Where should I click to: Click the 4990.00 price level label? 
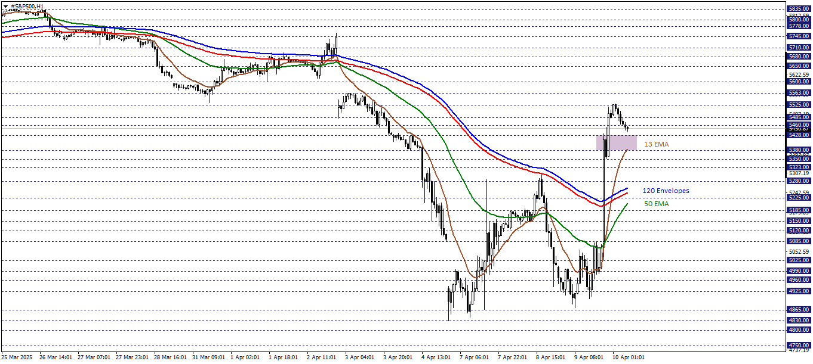799,271
